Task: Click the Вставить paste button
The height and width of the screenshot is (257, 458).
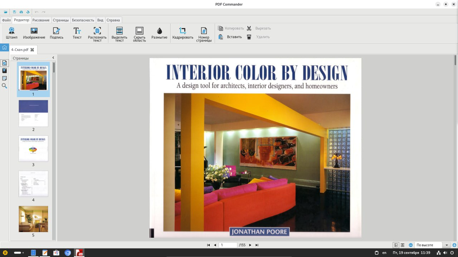Action: pyautogui.click(x=230, y=37)
